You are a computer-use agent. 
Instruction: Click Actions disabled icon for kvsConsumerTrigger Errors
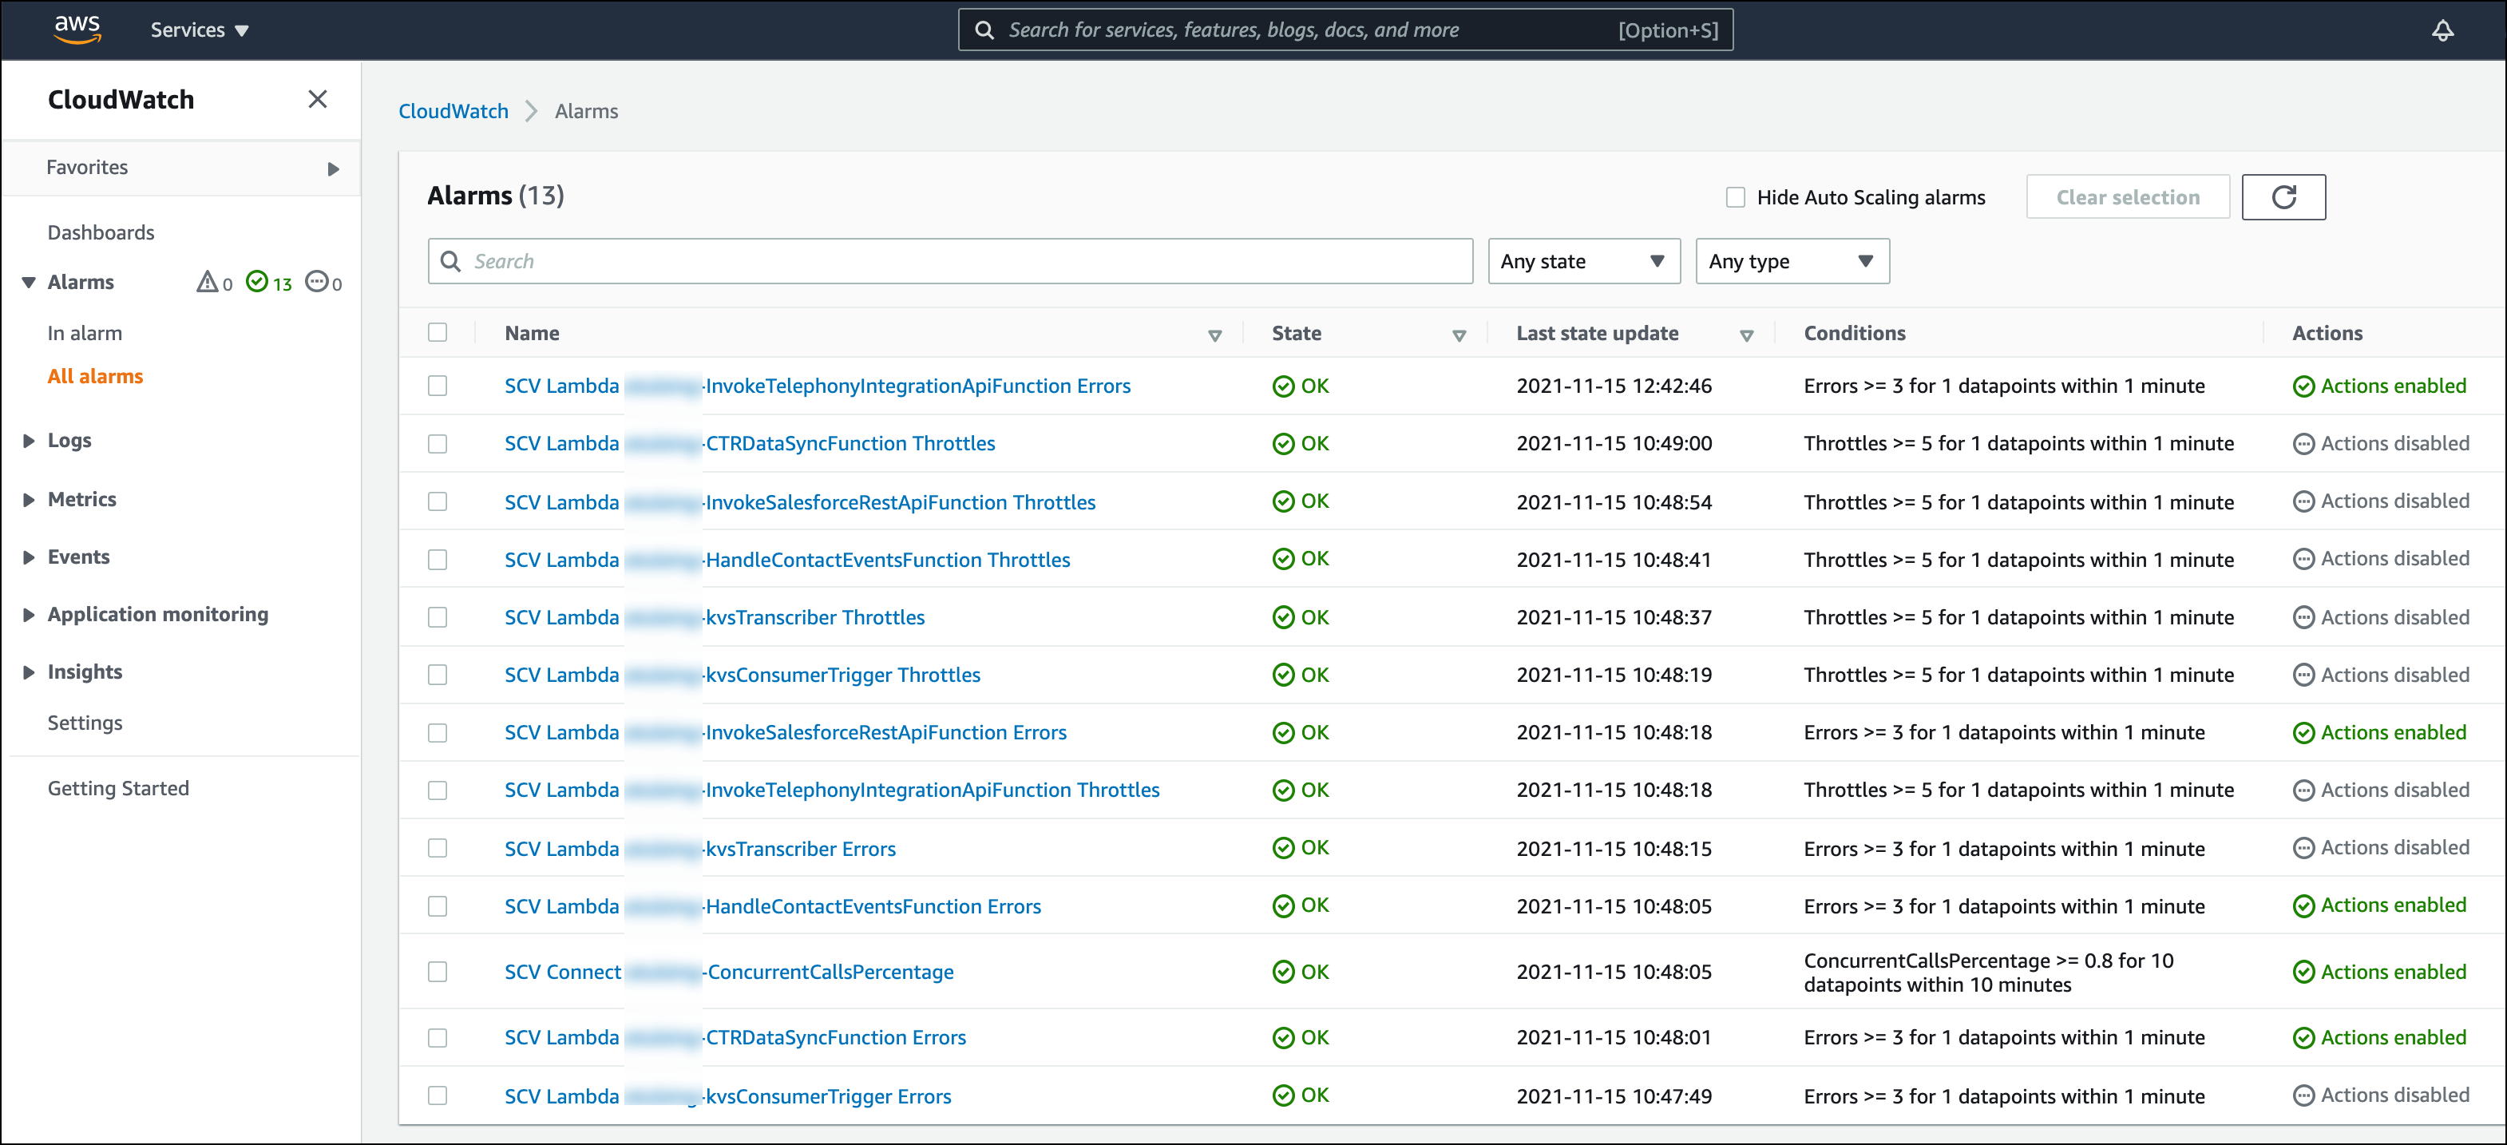(x=2303, y=1095)
